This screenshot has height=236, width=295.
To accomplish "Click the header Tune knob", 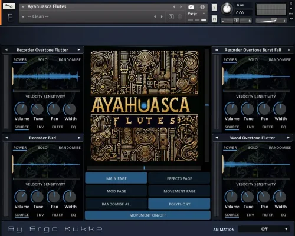I will coord(227,9).
